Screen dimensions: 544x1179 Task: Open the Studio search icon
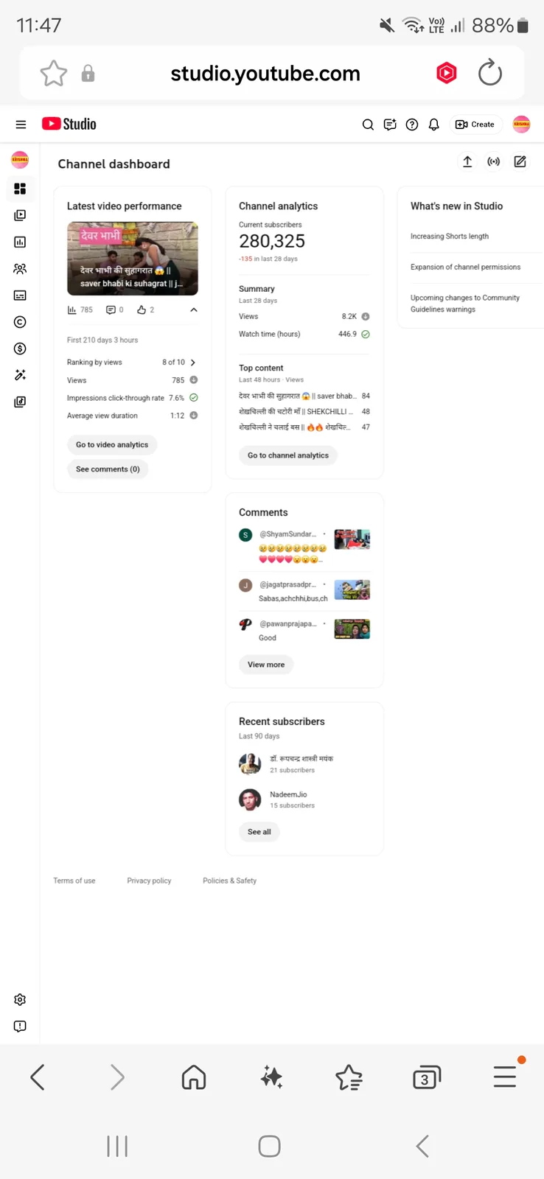pos(368,125)
